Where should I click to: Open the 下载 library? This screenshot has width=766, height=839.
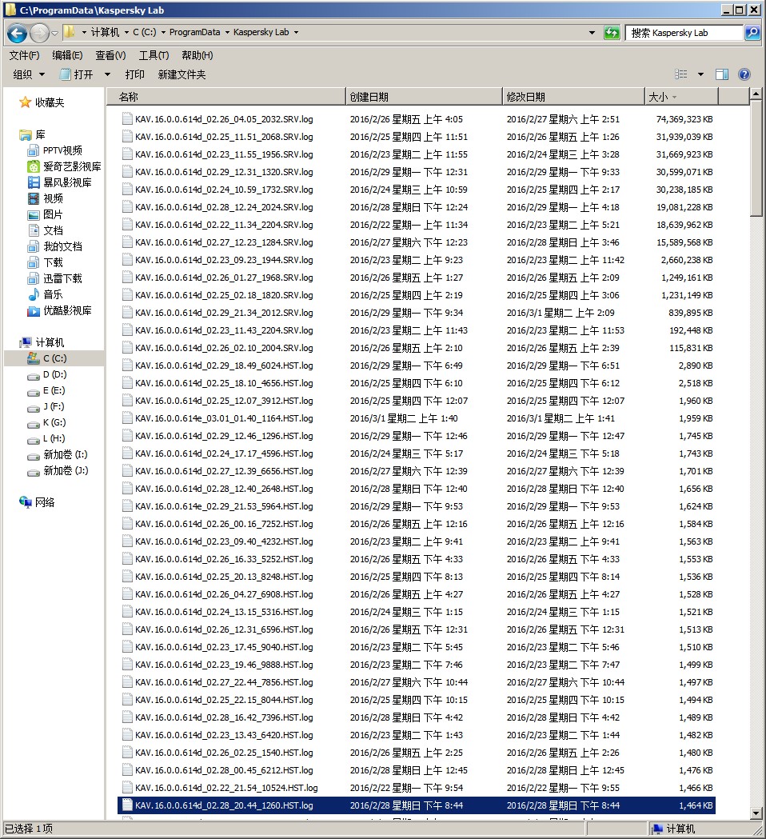(46, 262)
